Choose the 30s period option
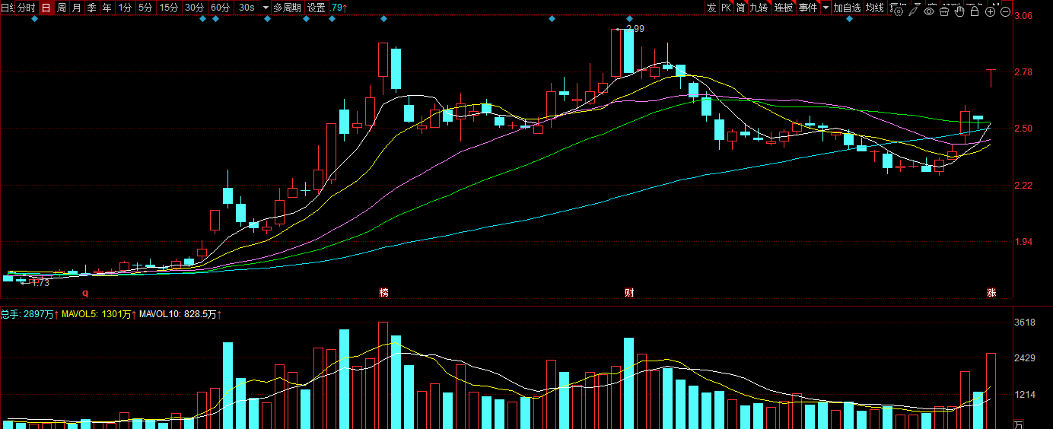Screen dimensions: 1053x429 (x=247, y=8)
